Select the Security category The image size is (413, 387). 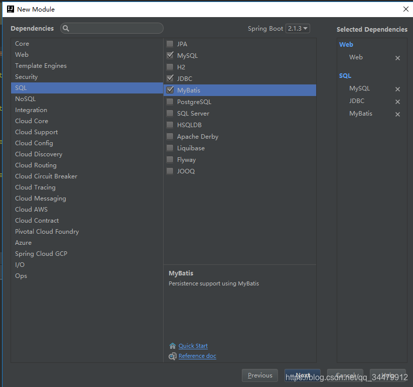pos(87,77)
